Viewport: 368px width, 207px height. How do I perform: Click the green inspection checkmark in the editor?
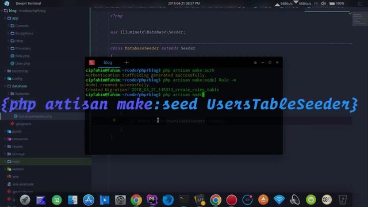[x=350, y=13]
